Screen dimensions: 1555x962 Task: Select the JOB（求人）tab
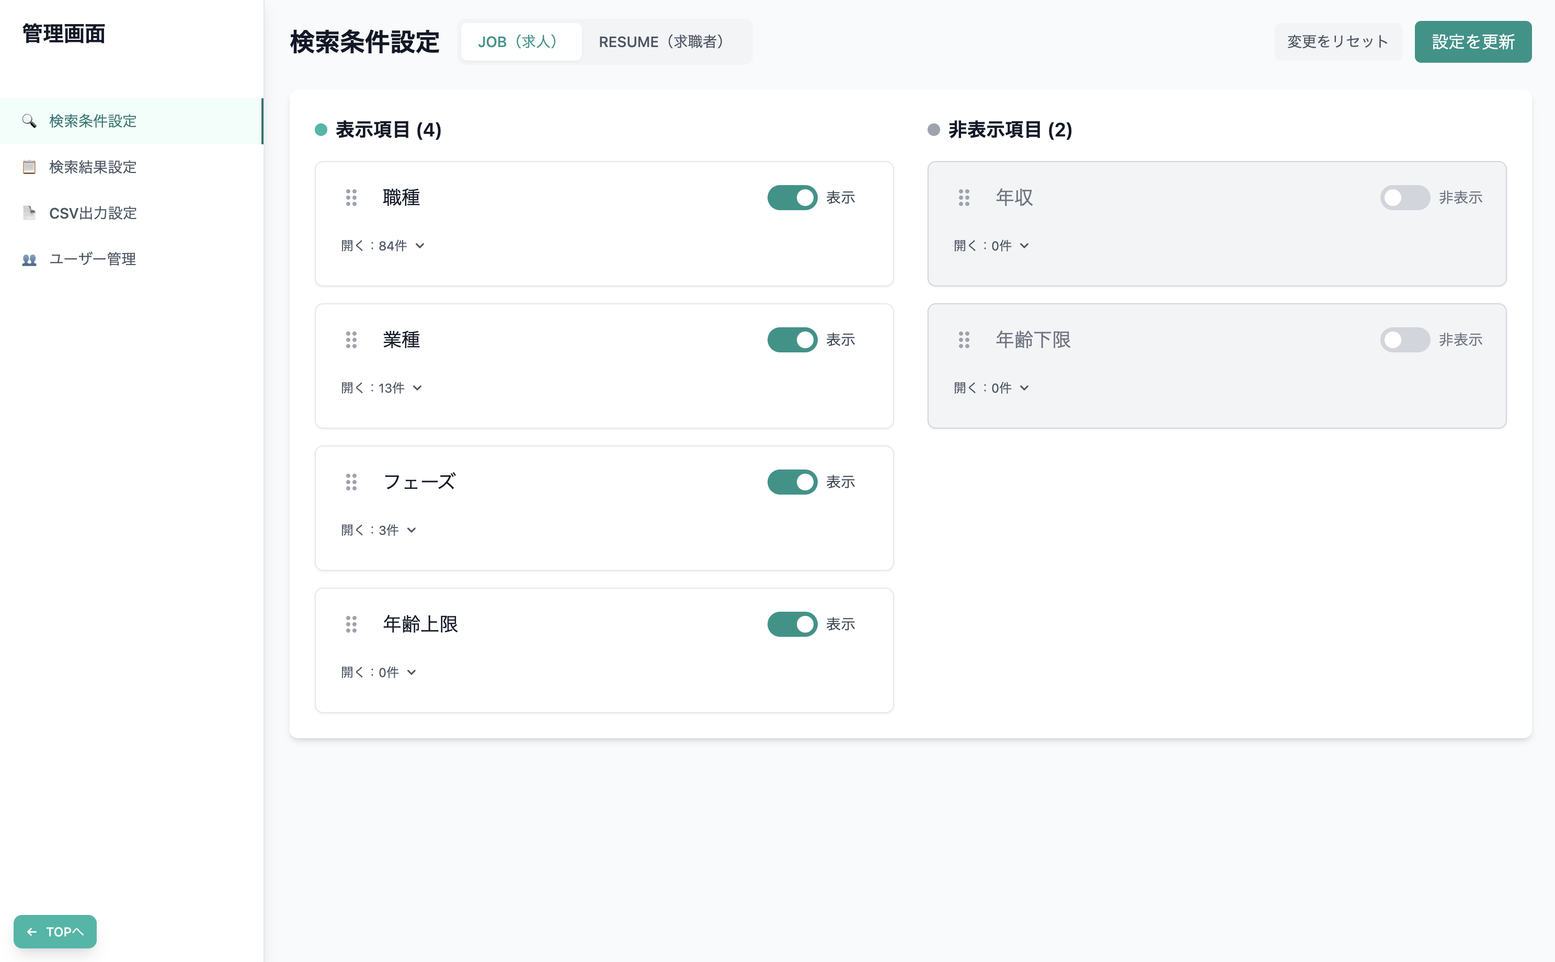pos(521,41)
